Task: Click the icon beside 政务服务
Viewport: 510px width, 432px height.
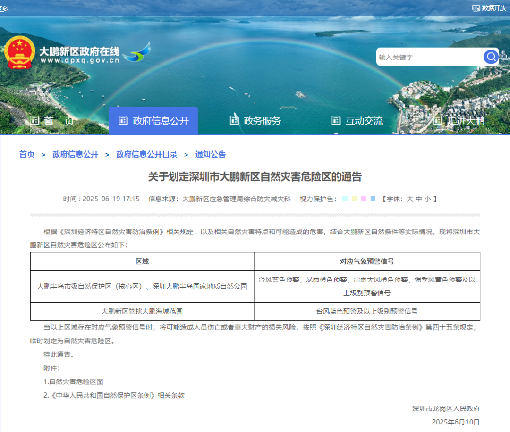Action: coord(234,120)
